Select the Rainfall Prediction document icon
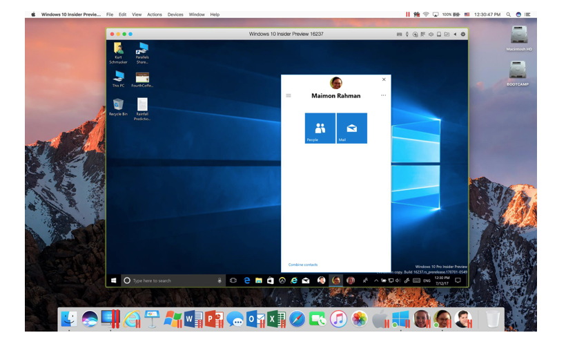This screenshot has height=344, width=566. (142, 109)
